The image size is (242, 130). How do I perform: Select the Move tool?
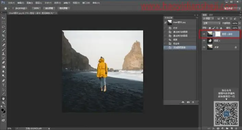pyautogui.click(x=3, y=18)
